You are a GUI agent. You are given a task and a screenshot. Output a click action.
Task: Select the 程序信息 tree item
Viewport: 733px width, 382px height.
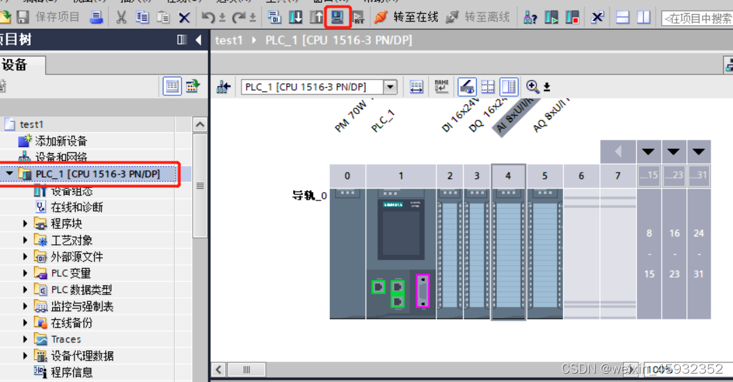point(72,372)
